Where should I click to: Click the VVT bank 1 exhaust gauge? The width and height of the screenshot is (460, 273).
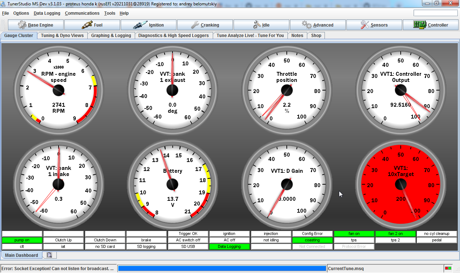[x=172, y=90]
